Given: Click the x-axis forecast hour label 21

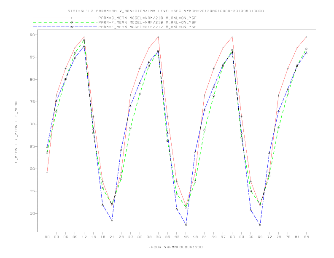Looking at the screenshot, I should (x=112, y=237).
